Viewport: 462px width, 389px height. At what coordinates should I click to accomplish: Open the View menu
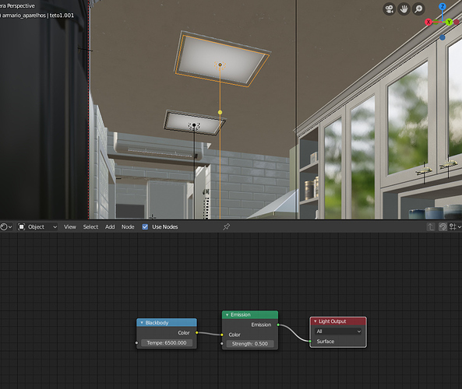(70, 227)
